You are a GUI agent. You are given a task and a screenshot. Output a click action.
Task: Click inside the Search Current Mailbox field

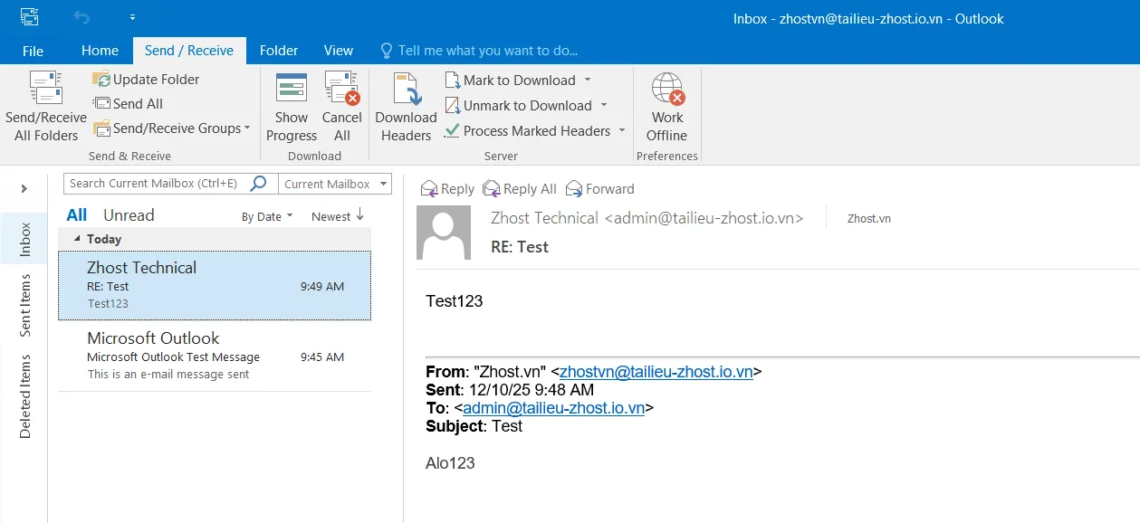tap(154, 183)
